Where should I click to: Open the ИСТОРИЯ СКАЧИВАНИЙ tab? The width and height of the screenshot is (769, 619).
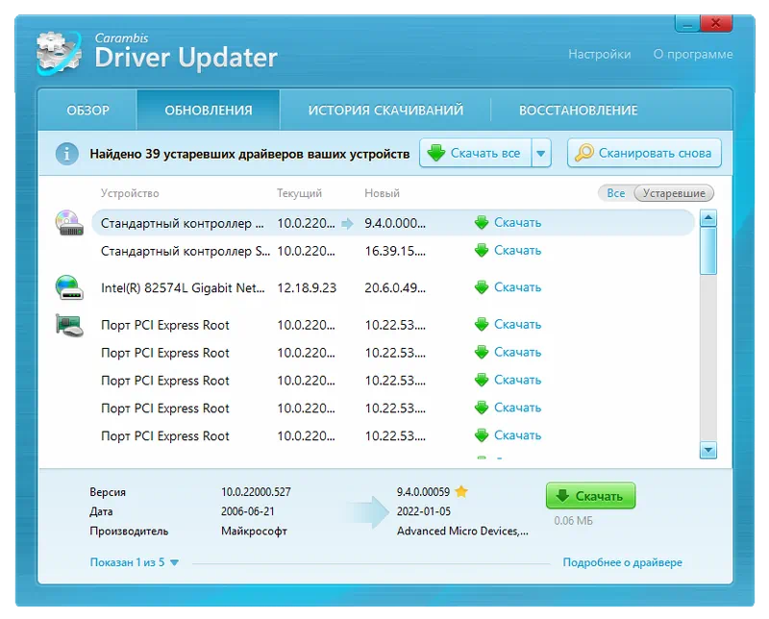(385, 110)
